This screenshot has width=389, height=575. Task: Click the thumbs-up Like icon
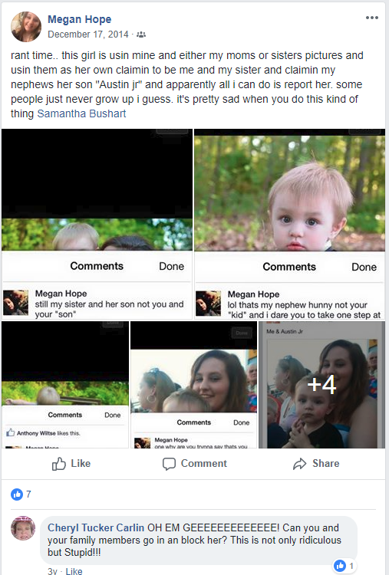(59, 464)
